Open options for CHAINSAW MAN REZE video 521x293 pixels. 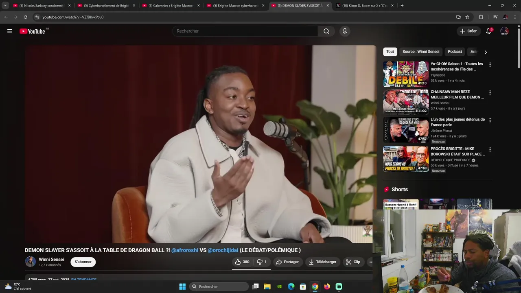(490, 92)
